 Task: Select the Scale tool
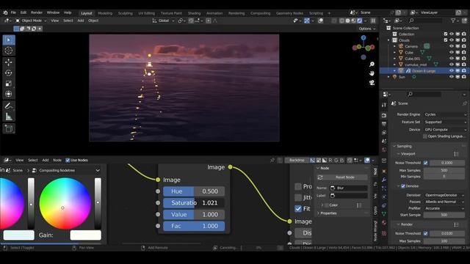(9, 84)
